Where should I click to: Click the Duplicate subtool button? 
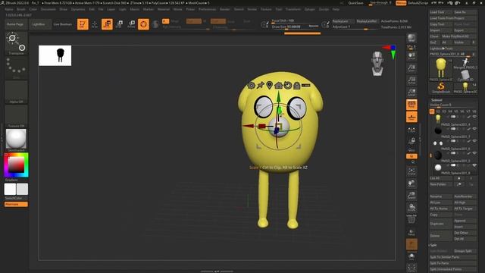pyautogui.click(x=441, y=224)
